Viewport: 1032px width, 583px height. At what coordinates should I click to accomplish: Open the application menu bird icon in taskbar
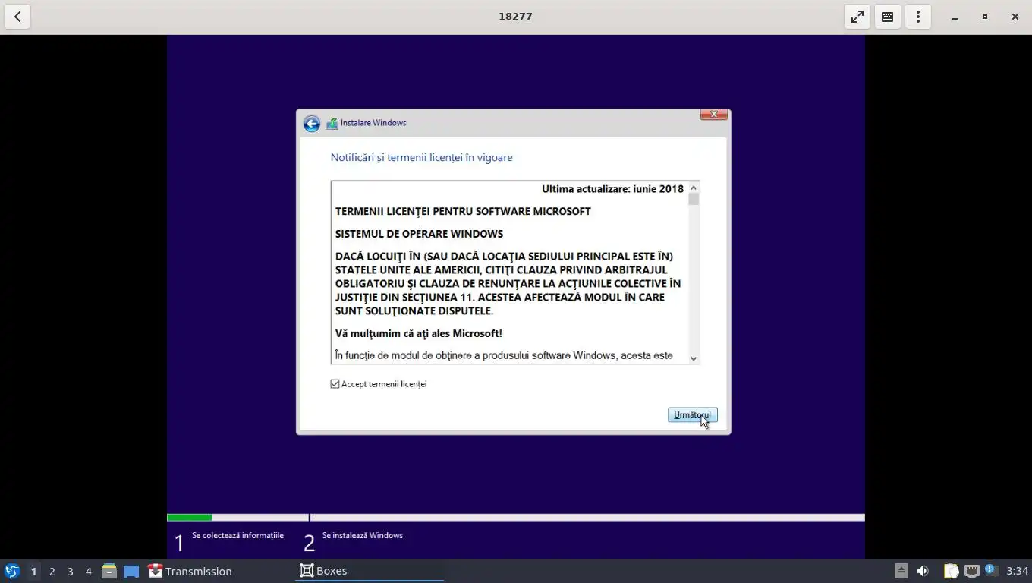click(x=12, y=571)
